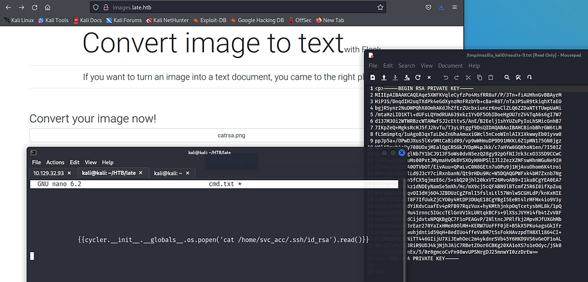Close the document with Mousepad toolbar X
Image resolution: width=588 pixels, height=282 pixels.
(x=429, y=77)
